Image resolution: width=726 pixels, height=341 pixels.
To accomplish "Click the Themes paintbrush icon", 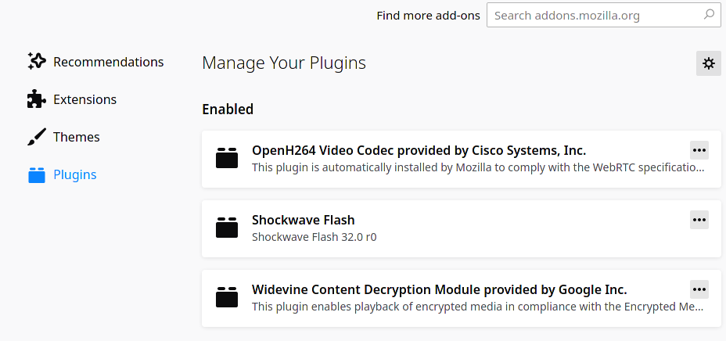I will tap(37, 137).
